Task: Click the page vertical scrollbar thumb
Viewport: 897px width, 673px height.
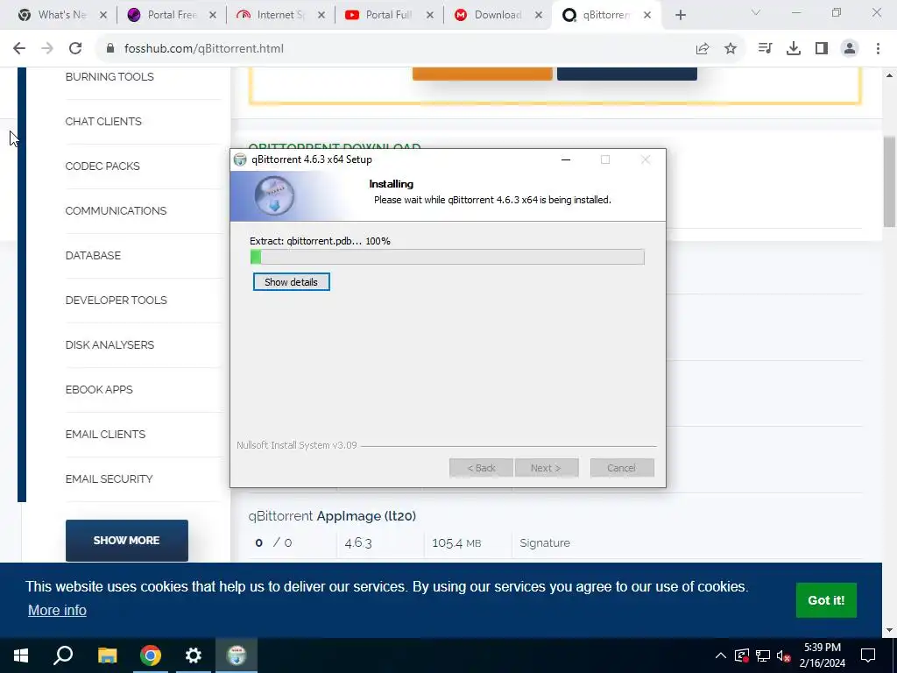Action: point(889,182)
